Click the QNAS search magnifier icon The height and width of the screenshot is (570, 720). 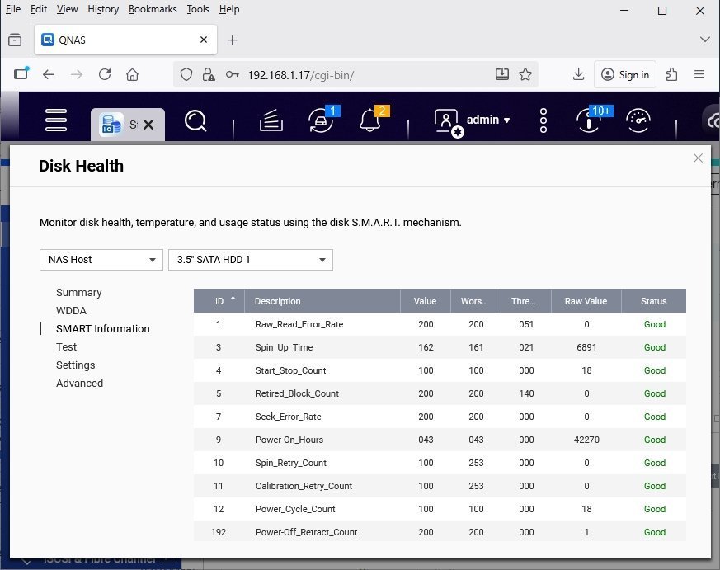195,121
